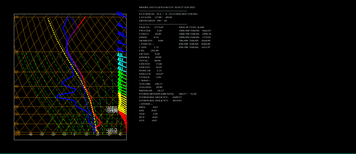This screenshot has width=356, height=154.
Task: Click the BRSHEAR 24.12 entry
Action: point(151,90)
